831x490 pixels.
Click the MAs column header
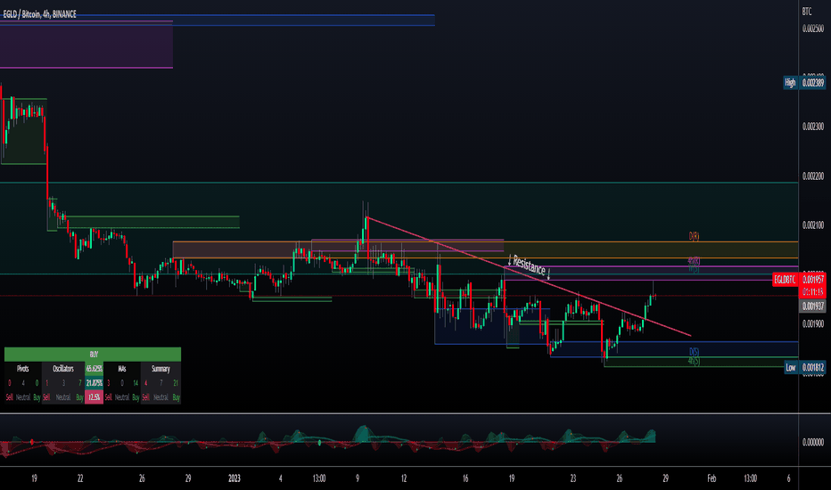(122, 369)
